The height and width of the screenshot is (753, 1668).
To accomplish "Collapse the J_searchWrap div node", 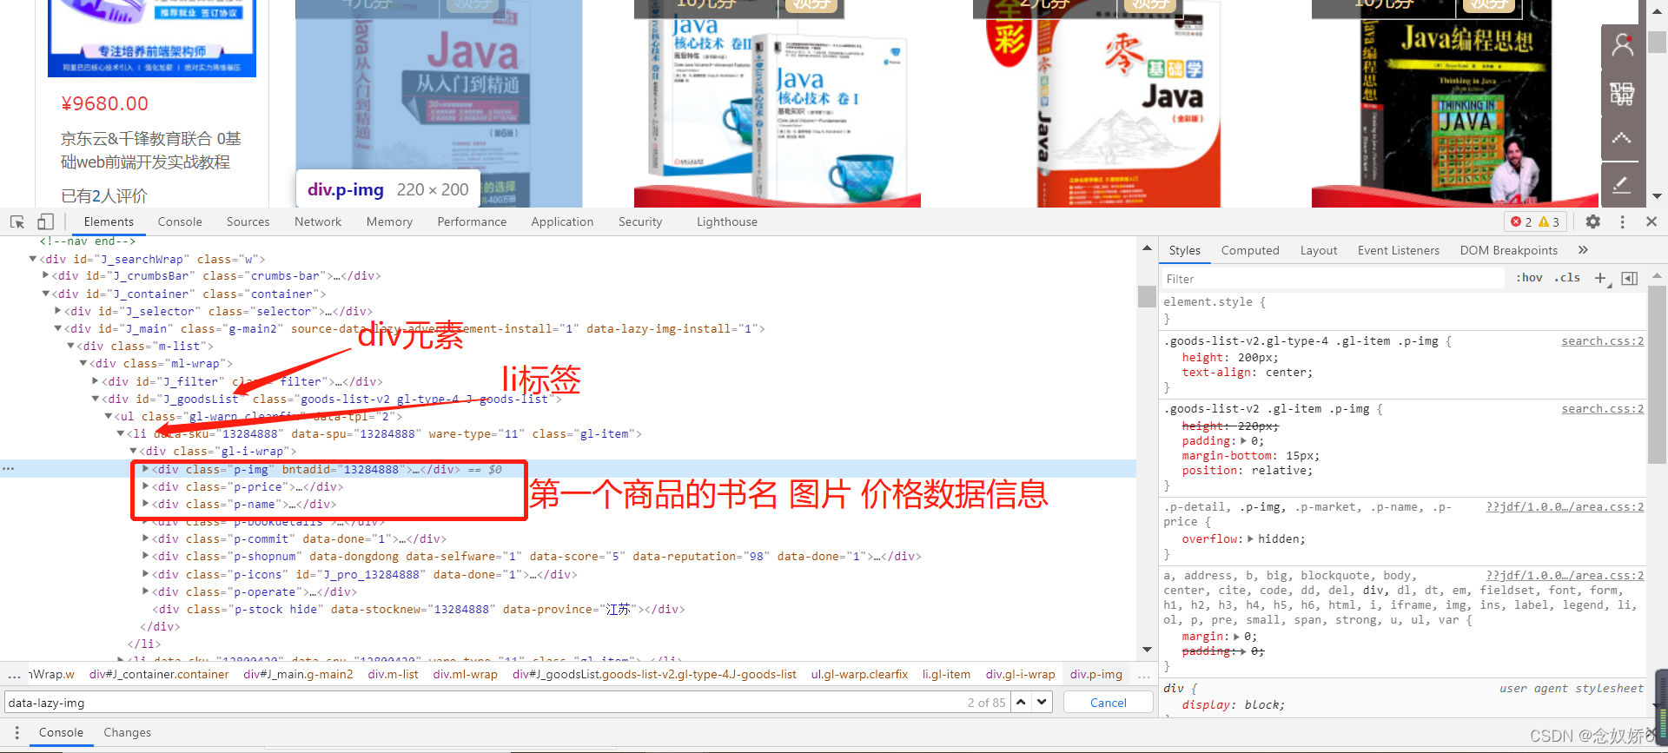I will [x=33, y=259].
